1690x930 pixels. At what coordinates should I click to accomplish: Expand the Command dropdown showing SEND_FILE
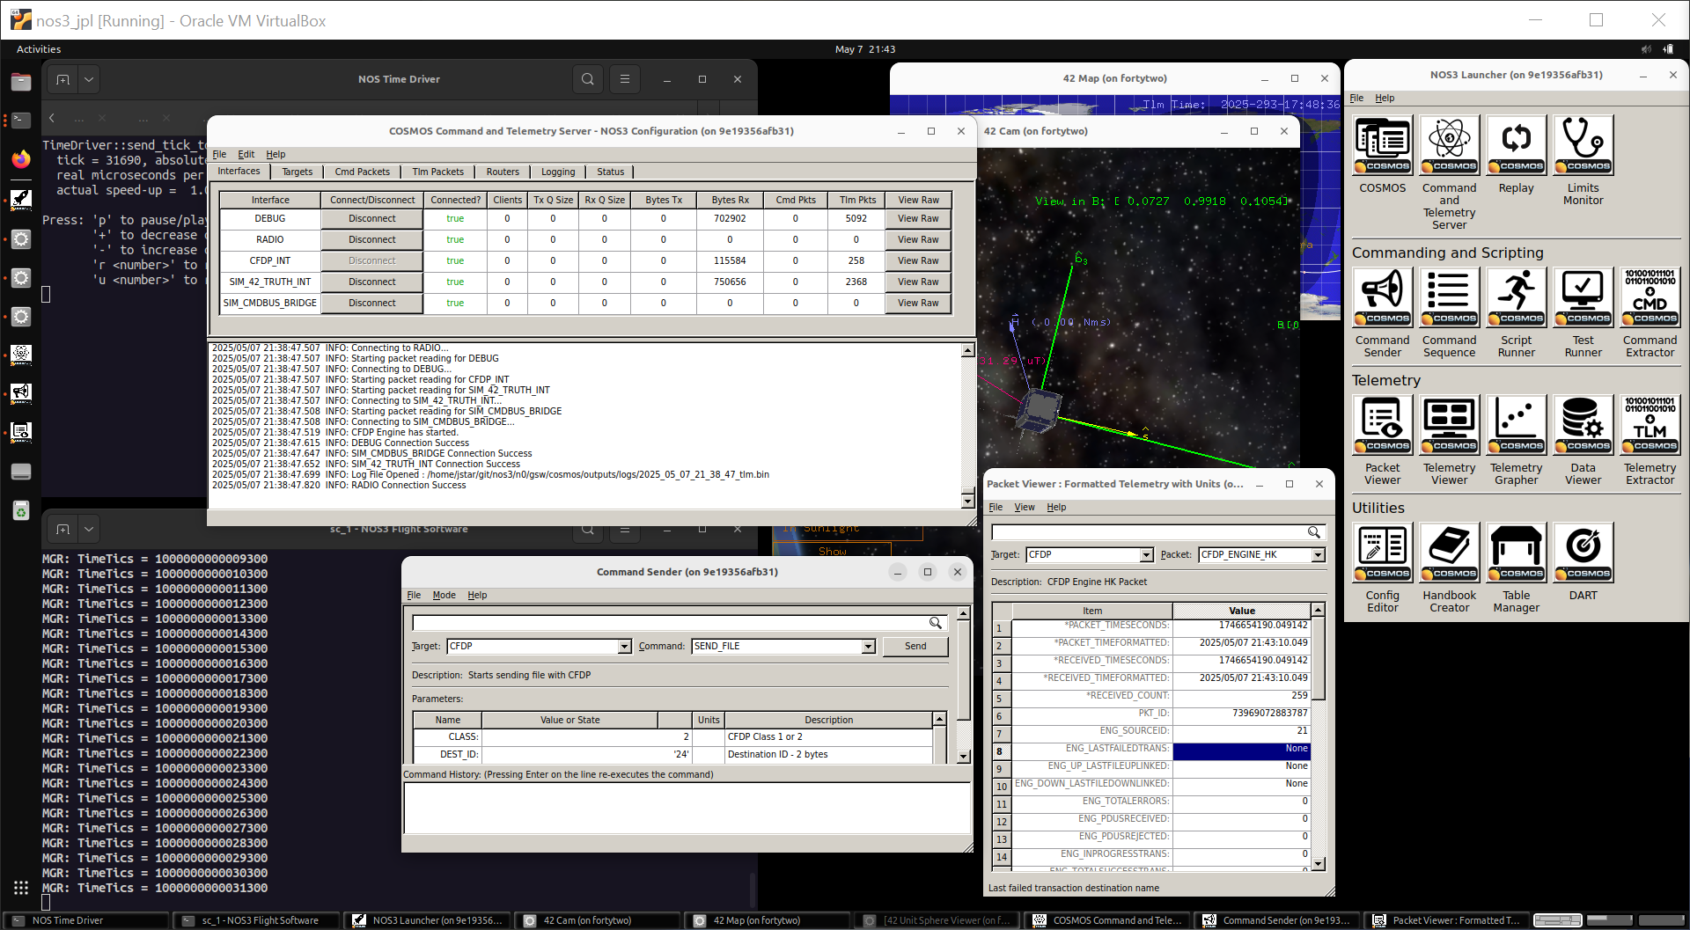(868, 647)
